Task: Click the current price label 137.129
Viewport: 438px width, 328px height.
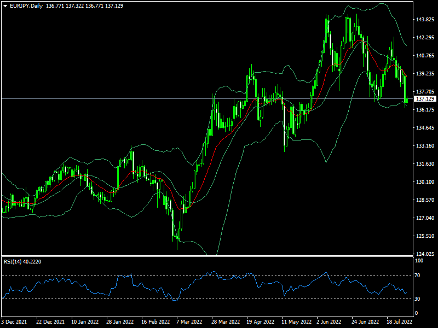Action: (425, 99)
